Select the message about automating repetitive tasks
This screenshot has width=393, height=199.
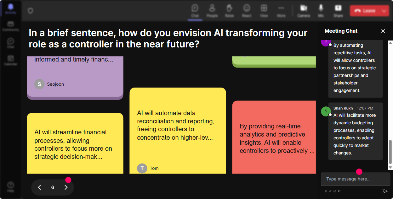pos(356,69)
